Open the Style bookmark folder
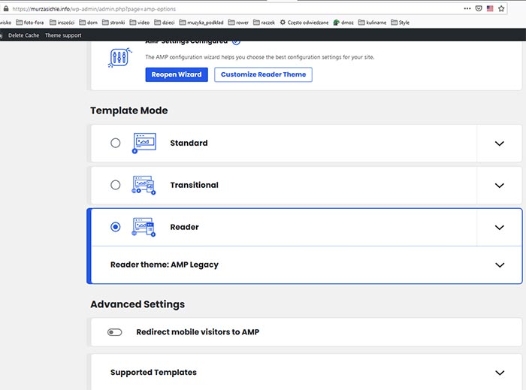Image resolution: width=526 pixels, height=390 pixels. (401, 23)
